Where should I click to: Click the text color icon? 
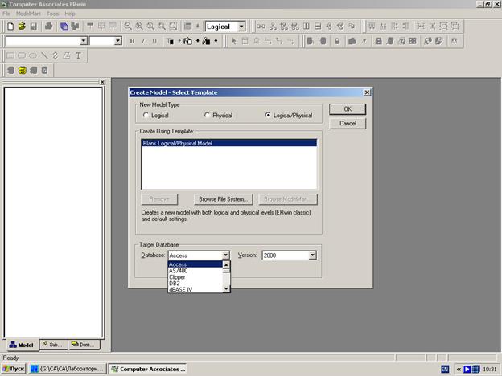(171, 41)
